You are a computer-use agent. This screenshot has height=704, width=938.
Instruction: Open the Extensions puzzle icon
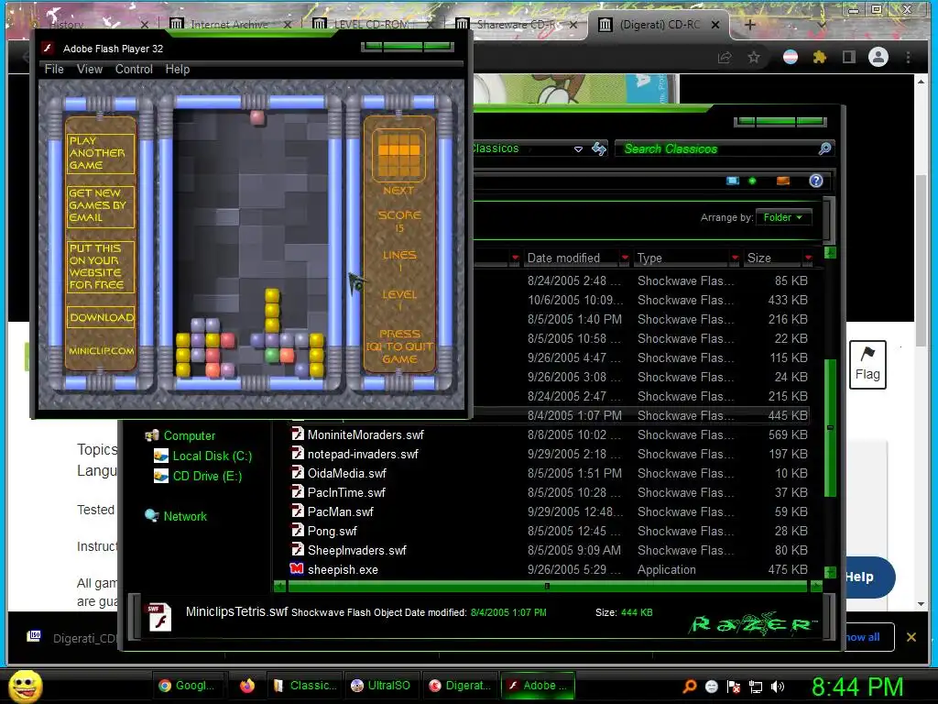tap(820, 57)
